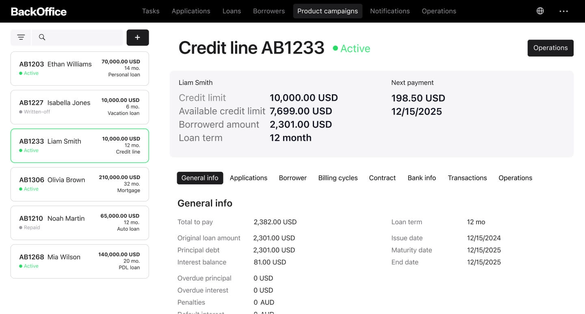This screenshot has height=314, width=585.
Task: View the Contract tab
Action: (382, 178)
